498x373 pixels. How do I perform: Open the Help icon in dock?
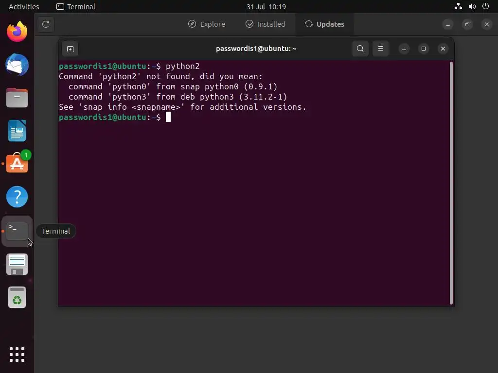point(17,197)
